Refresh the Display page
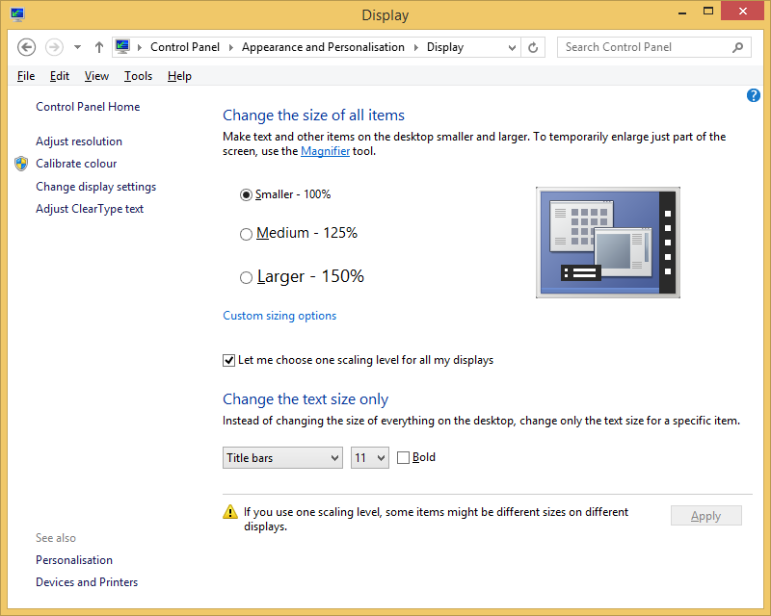Screen dimensions: 771x616 coord(533,48)
